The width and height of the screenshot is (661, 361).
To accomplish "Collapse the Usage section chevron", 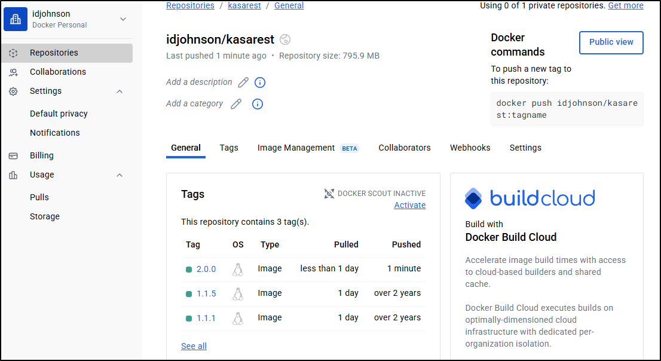I will point(120,175).
